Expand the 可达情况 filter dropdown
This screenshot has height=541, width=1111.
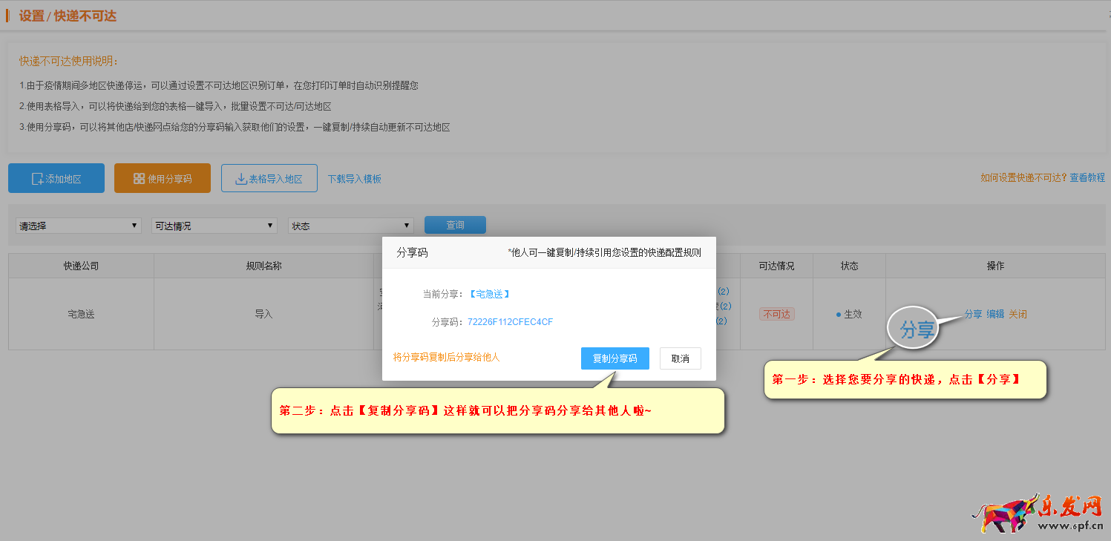[x=214, y=226]
